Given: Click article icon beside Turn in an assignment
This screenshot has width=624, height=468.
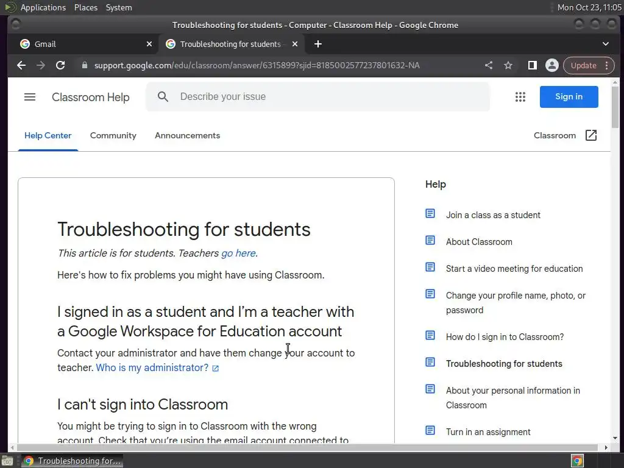Looking at the screenshot, I should [430, 431].
